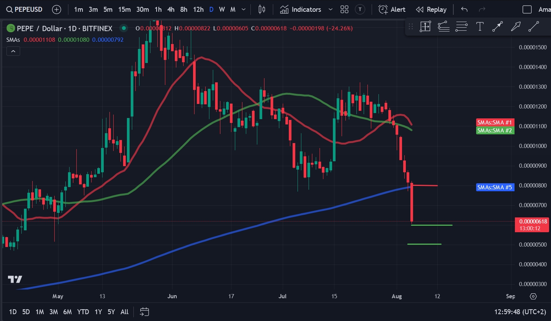Viewport: 551px width, 321px height.
Task: Open the Replay button
Action: coord(431,9)
